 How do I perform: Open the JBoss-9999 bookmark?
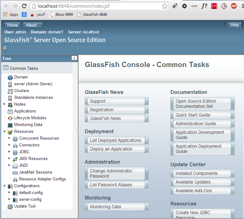point(61,15)
